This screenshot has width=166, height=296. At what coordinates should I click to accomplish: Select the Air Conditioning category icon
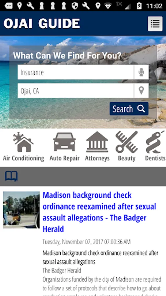[x=24, y=142]
